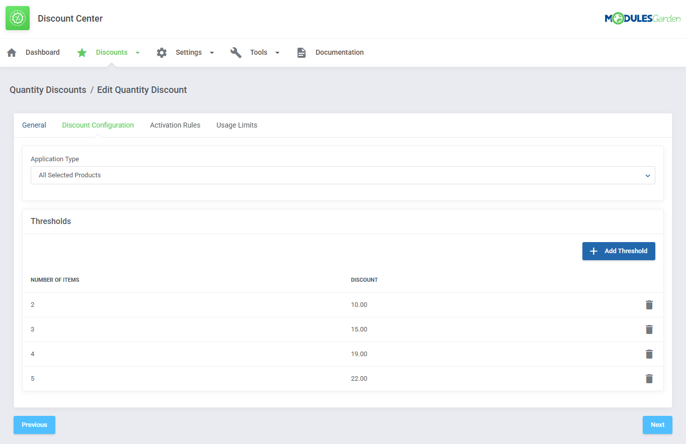
Task: Go to the Usage Limits tab
Action: coord(236,125)
